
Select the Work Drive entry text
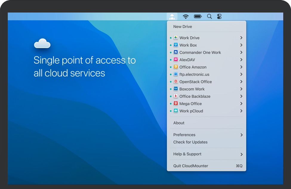click(x=189, y=38)
